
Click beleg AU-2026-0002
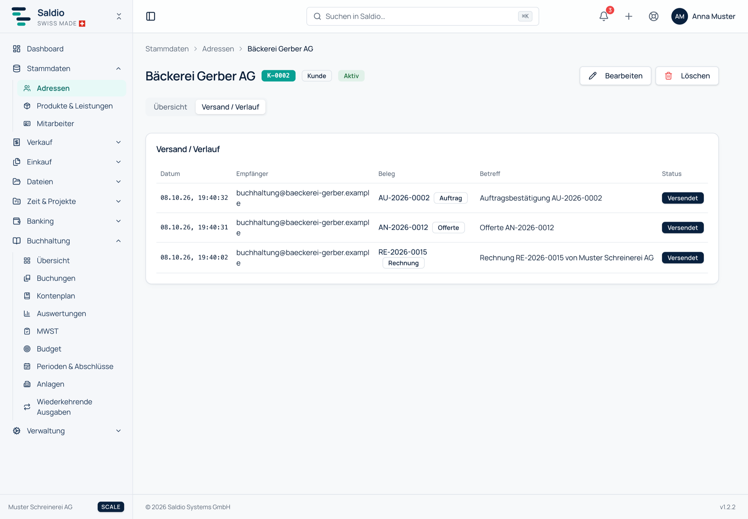point(404,198)
